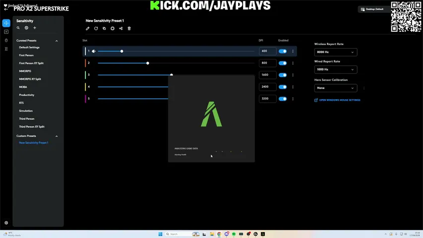Viewport: 423px width, 238px height.
Task: Search sensitivity presets with magnifier icon
Action: pos(18,28)
